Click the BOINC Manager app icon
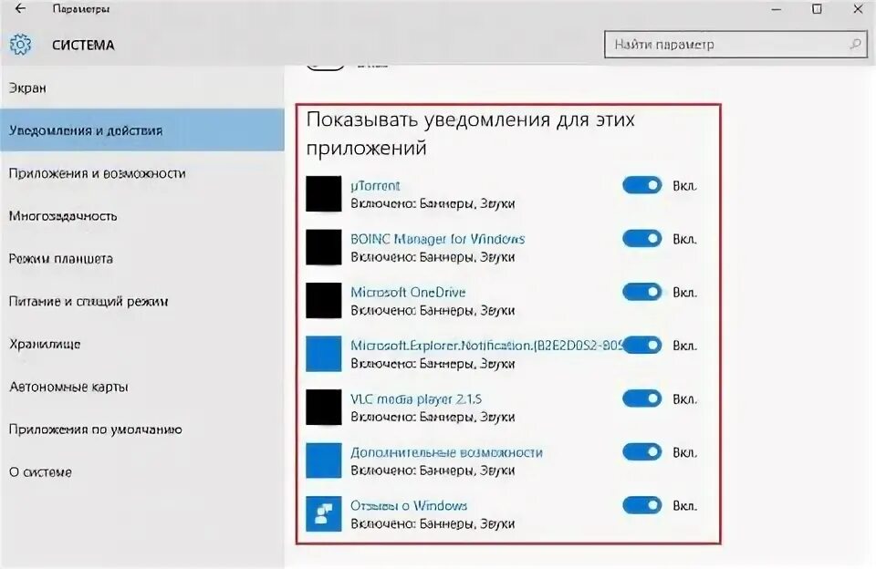Viewport: 876px width, 569px height. pyautogui.click(x=323, y=247)
